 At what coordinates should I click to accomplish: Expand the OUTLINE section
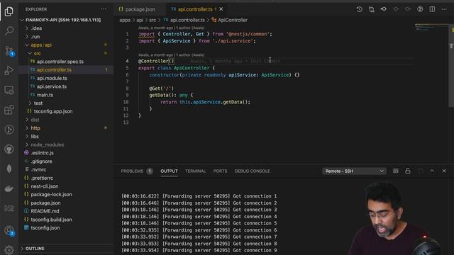click(x=35, y=249)
